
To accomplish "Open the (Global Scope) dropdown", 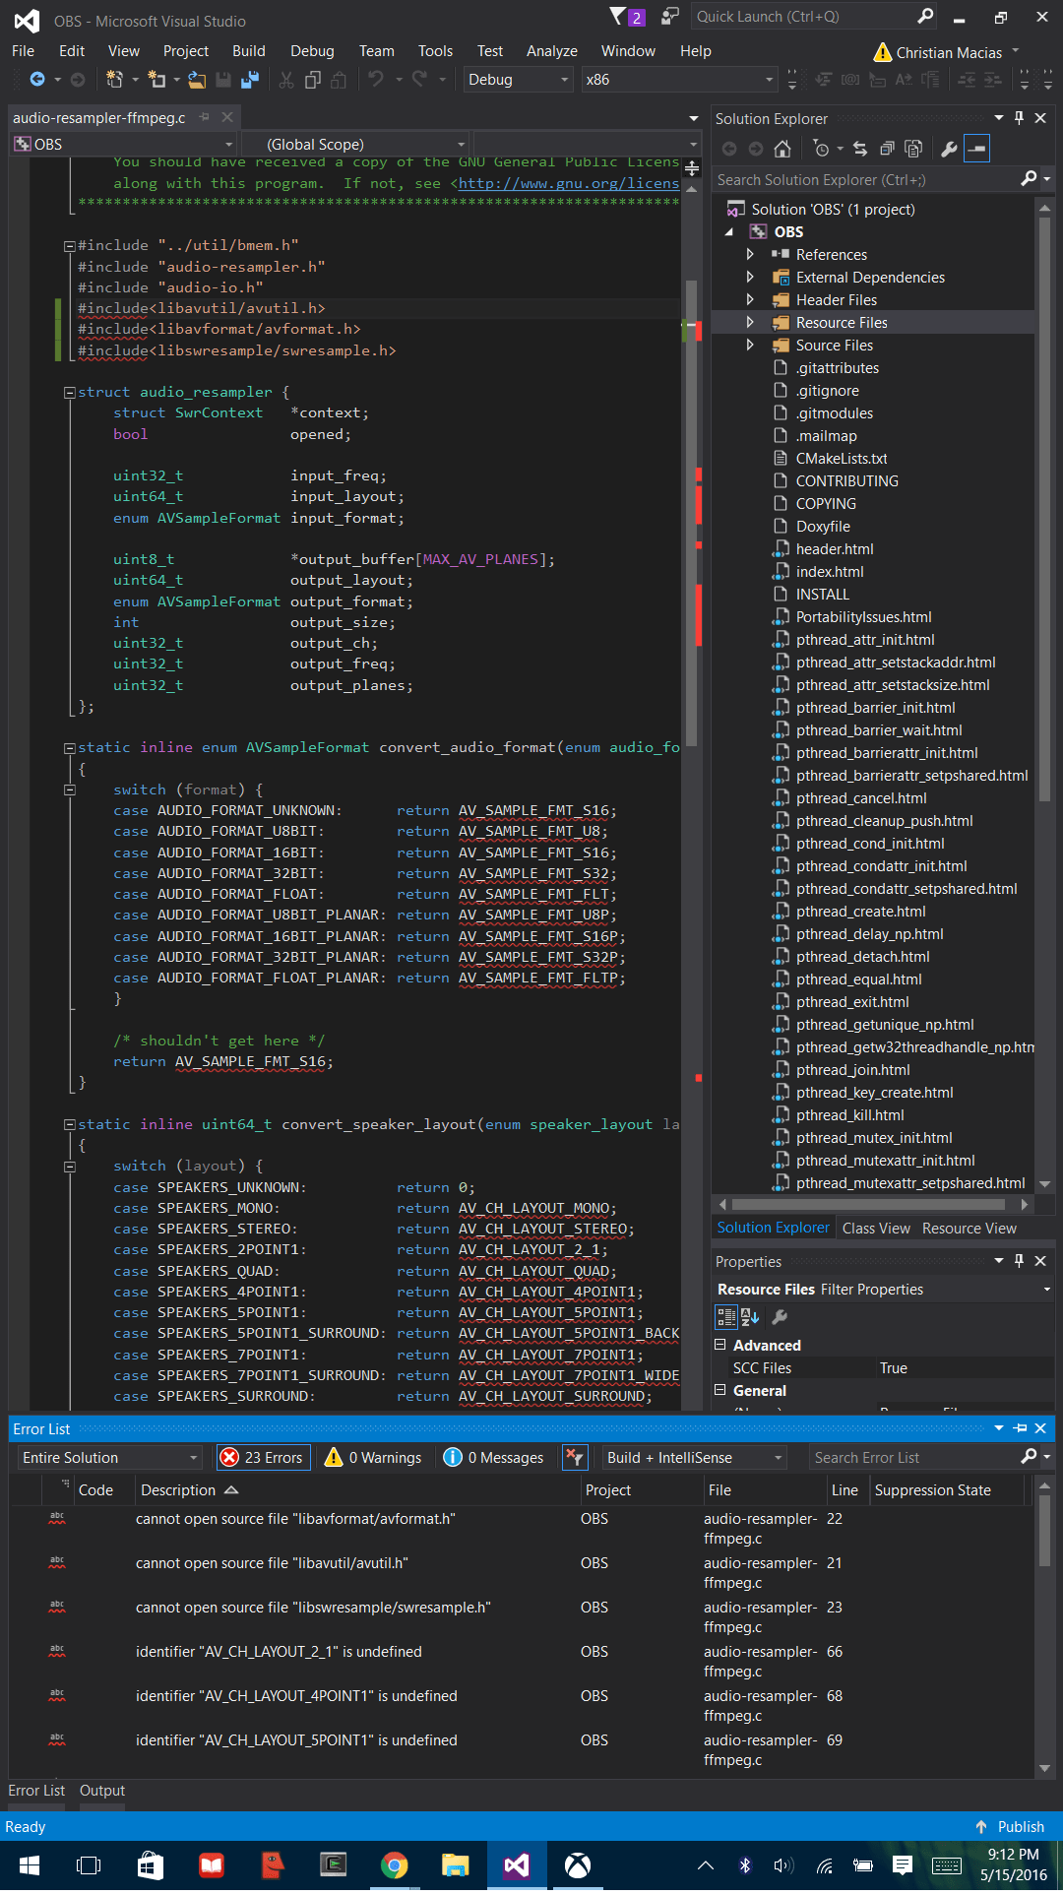I will [355, 144].
